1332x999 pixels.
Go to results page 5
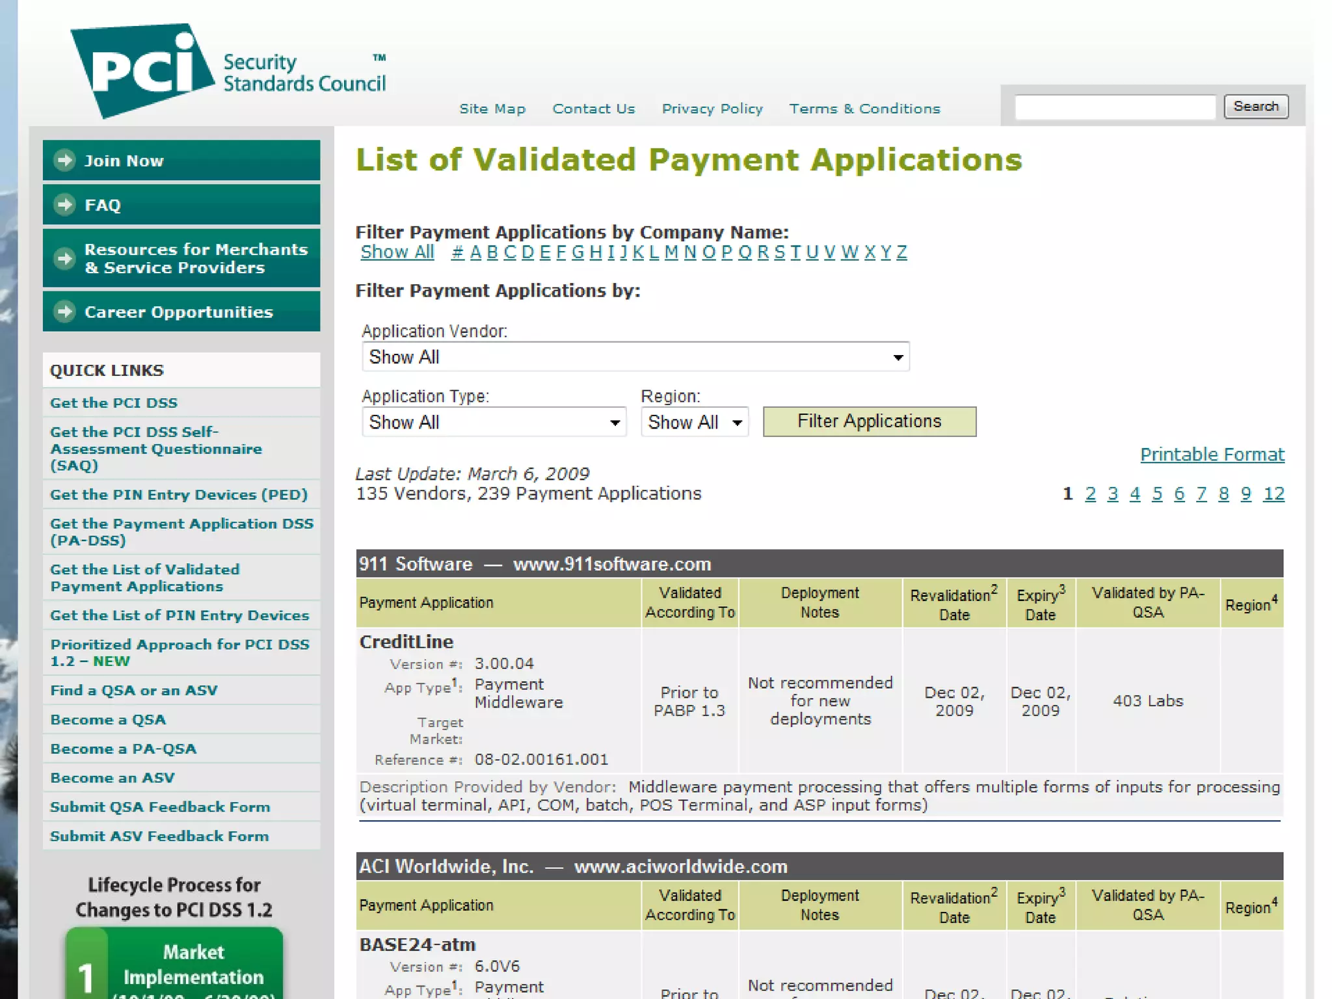coord(1157,494)
